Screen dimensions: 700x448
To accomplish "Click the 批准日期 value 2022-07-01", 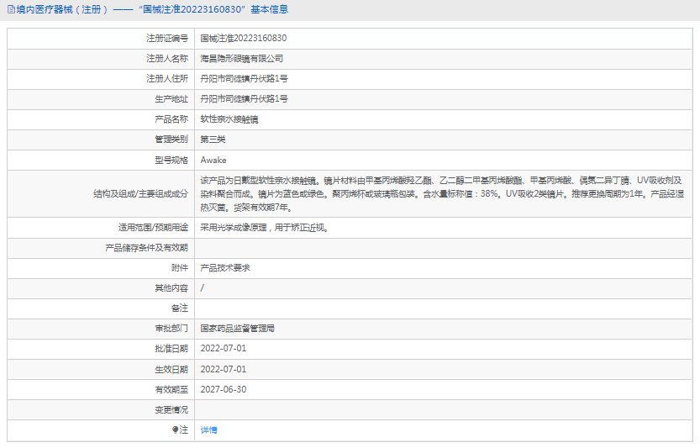I will 224,349.
